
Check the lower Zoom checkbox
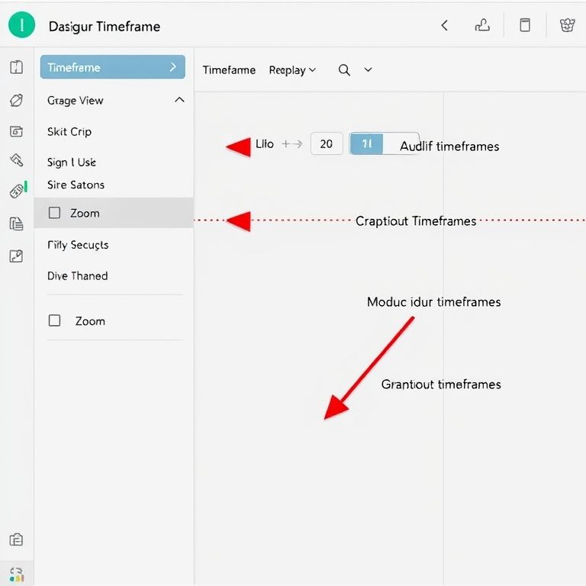tap(55, 321)
